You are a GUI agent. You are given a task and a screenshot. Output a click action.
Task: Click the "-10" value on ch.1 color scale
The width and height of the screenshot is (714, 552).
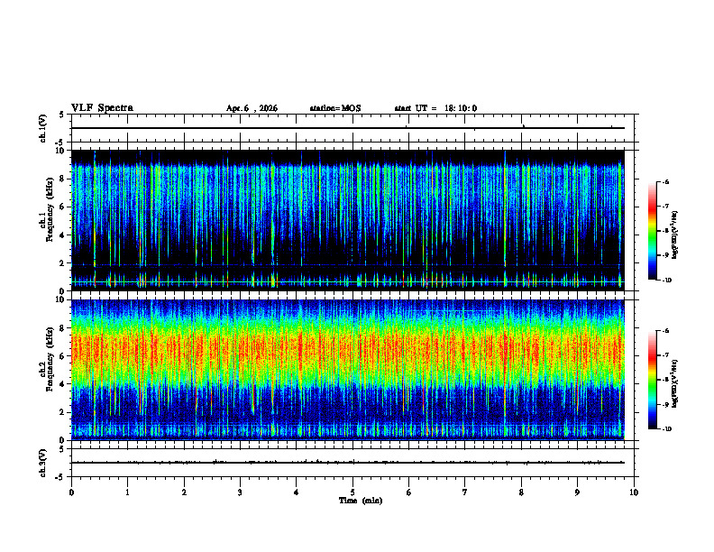point(667,281)
